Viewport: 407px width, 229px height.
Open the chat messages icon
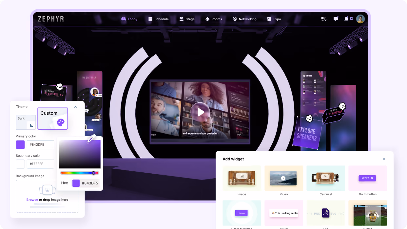336,19
